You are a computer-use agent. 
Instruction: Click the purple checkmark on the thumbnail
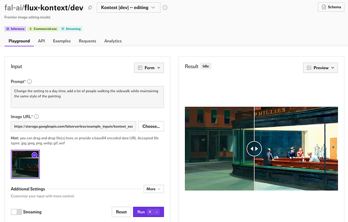(34, 155)
